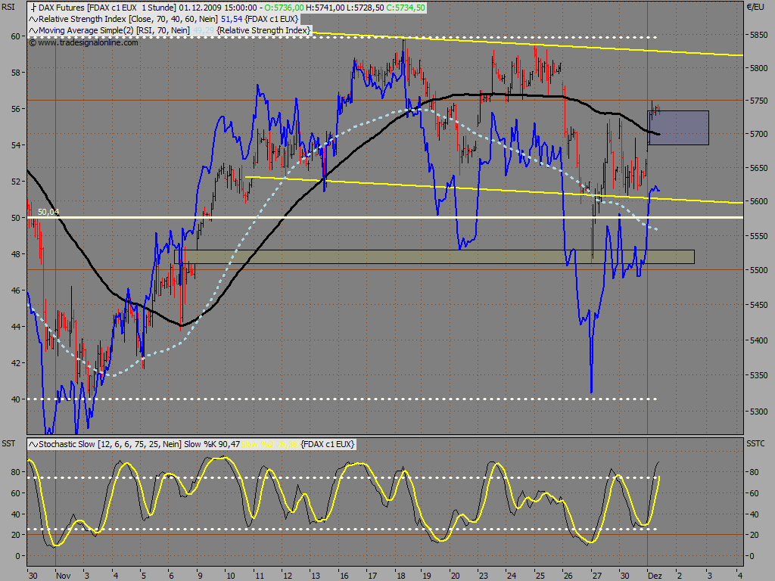Click the bar-chart icon beside DAX Futures
Image resolution: width=775 pixels, height=581 pixels.
tap(33, 8)
